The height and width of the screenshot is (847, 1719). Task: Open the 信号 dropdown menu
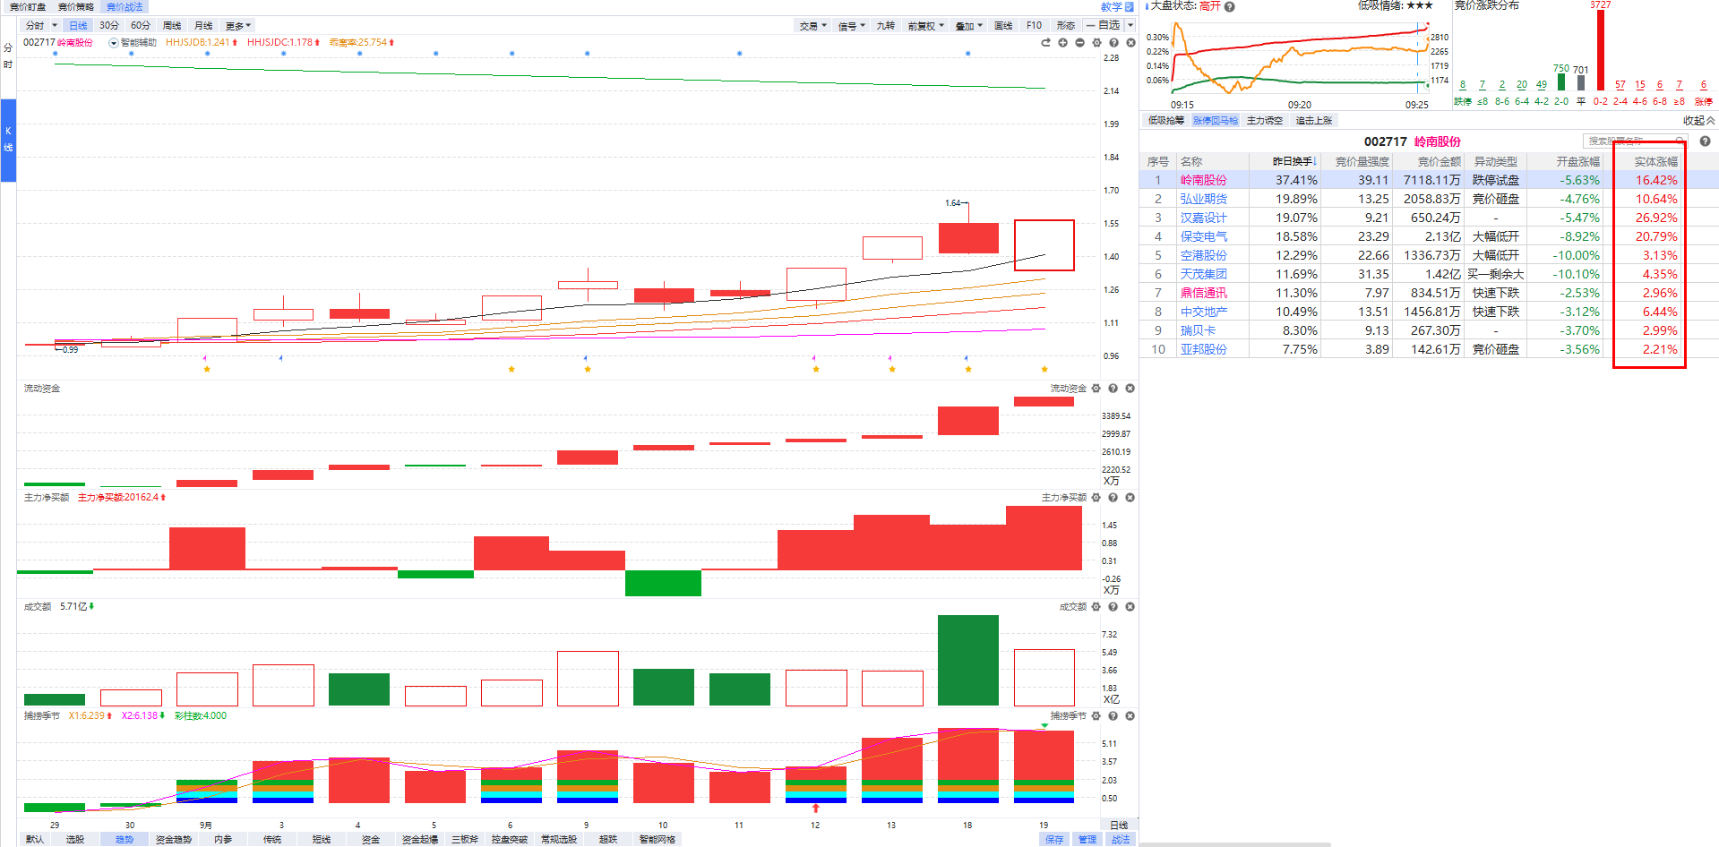(x=851, y=25)
